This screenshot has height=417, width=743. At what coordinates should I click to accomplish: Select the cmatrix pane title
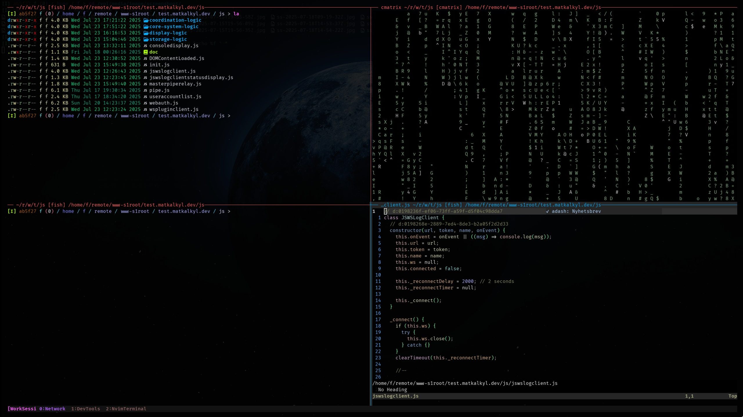[x=491, y=8]
